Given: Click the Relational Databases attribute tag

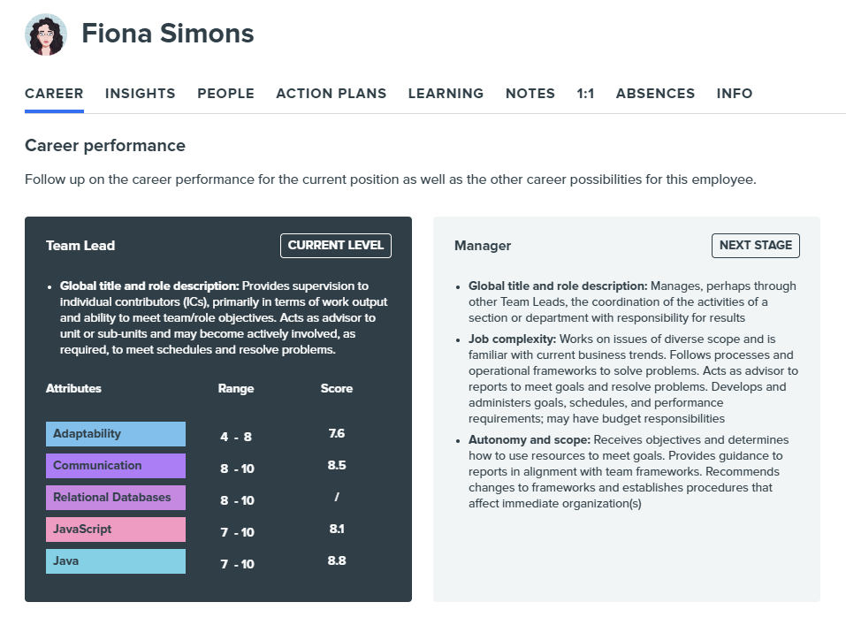Looking at the screenshot, I should coord(115,497).
